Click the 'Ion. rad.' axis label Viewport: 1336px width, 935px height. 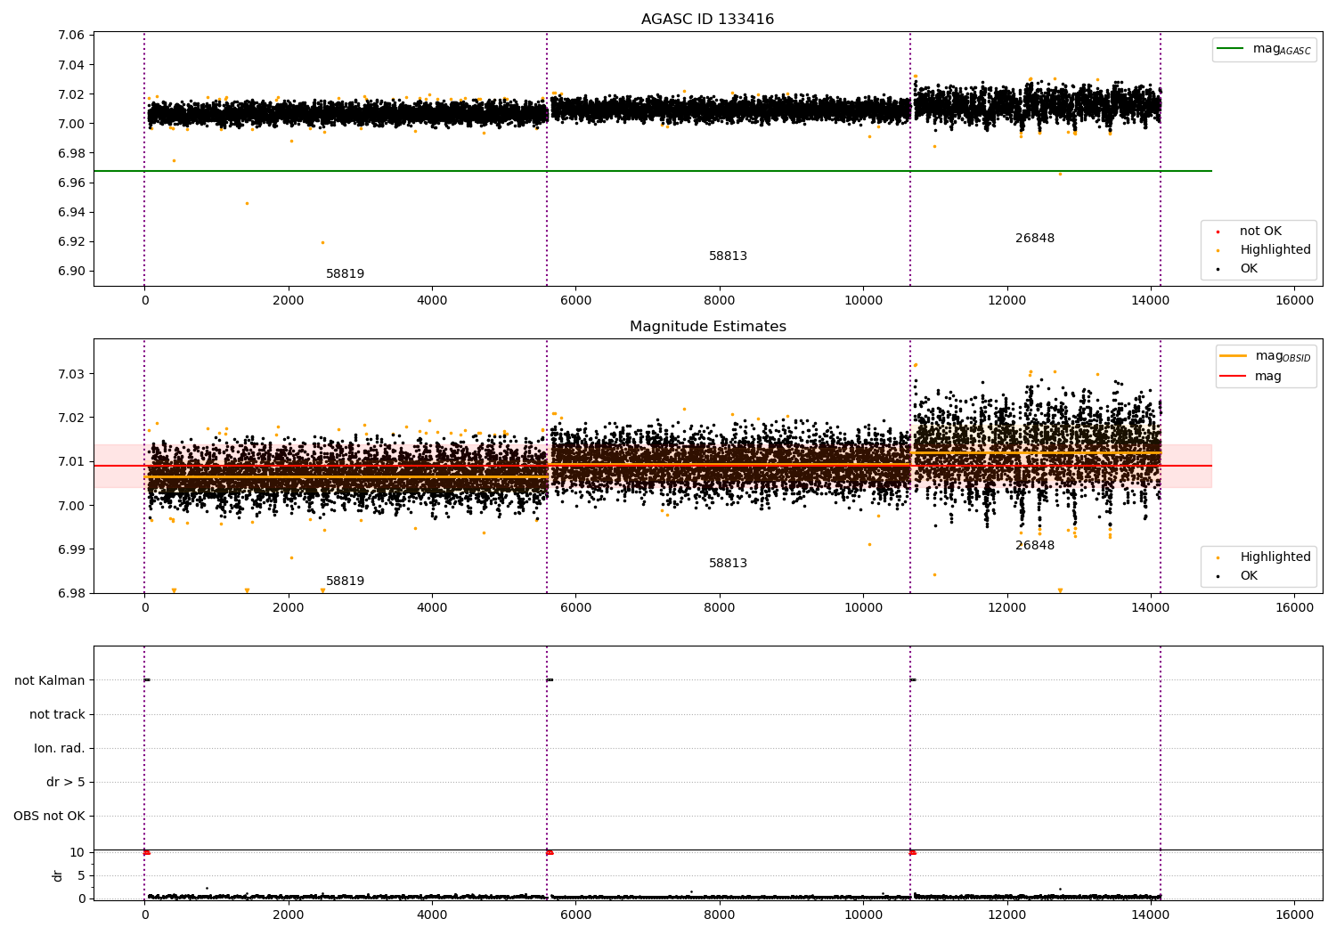coord(60,748)
